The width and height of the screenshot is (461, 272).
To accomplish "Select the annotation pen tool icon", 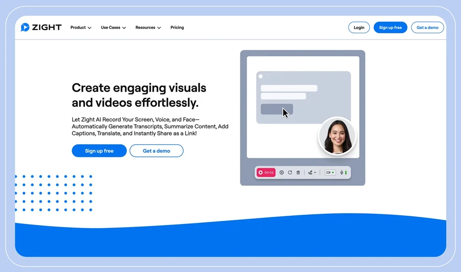I will click(x=310, y=173).
